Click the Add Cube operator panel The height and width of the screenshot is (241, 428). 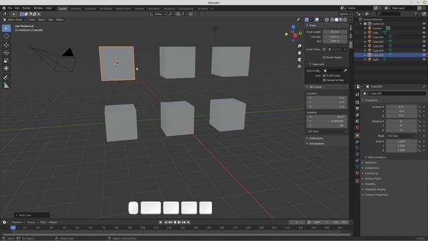(32, 216)
